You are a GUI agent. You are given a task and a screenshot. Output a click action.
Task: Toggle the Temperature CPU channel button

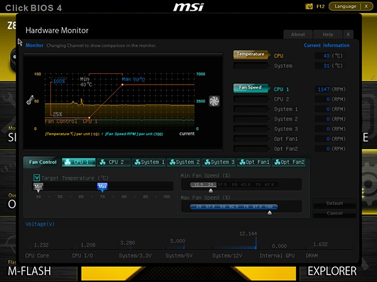tap(251, 55)
